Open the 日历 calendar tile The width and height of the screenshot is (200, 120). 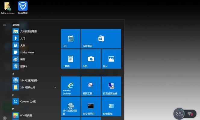pyautogui.click(x=71, y=39)
